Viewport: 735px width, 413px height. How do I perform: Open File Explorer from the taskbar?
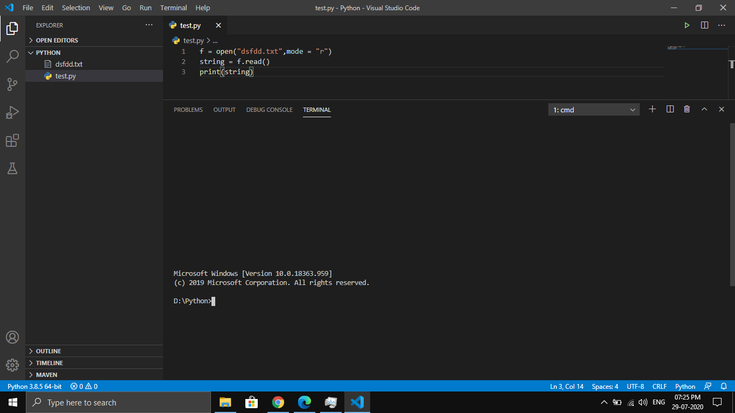225,402
